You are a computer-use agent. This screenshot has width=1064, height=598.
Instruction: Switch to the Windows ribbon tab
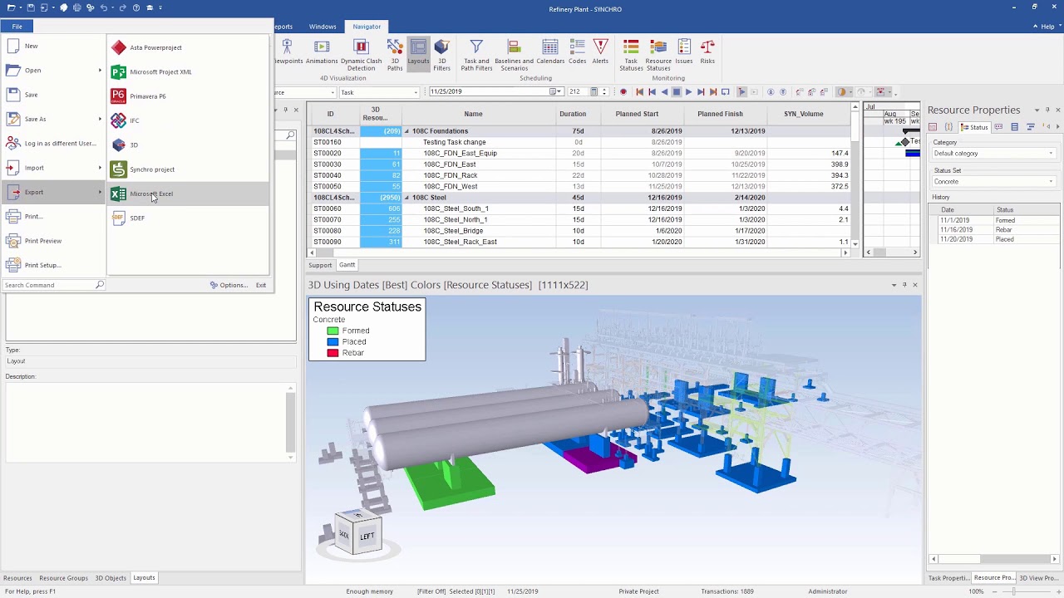point(323,27)
